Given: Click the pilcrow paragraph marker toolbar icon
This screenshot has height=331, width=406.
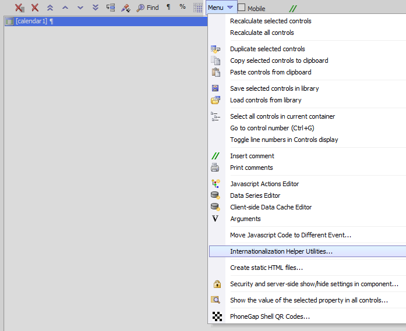Looking at the screenshot, I should [x=168, y=7].
